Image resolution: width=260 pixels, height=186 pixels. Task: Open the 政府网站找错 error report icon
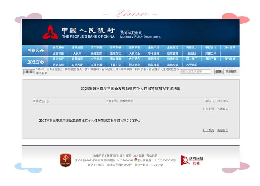point(192,160)
